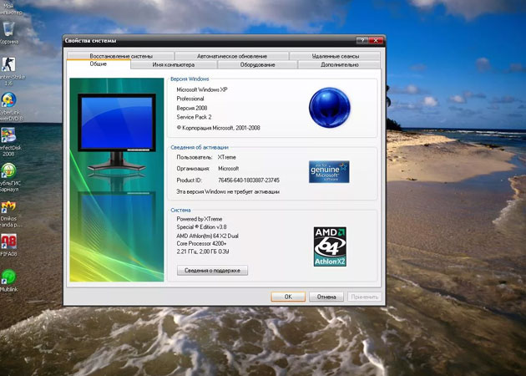This screenshot has height=376, width=526.
Task: Click the Сведения о поддержке button
Action: (212, 271)
